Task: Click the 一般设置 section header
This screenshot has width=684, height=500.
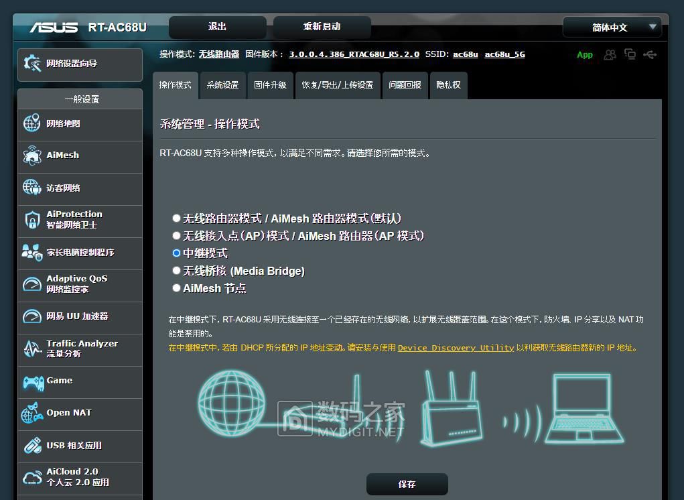Action: point(82,99)
